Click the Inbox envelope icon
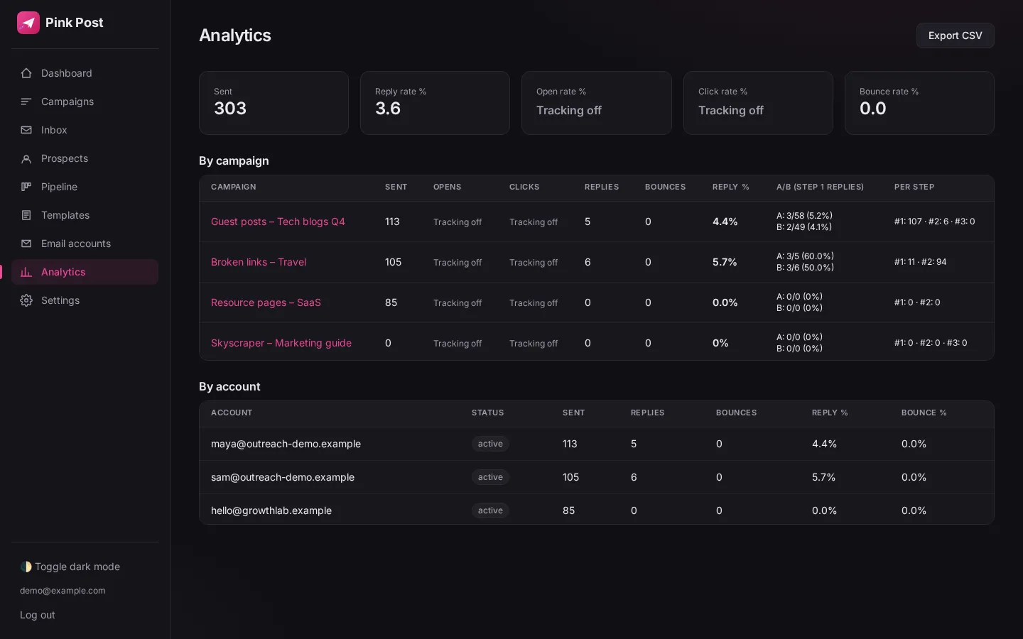This screenshot has height=639, width=1023. [x=26, y=130]
